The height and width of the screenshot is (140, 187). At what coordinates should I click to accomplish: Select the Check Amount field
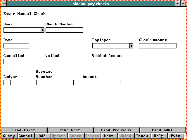[x=157, y=46]
